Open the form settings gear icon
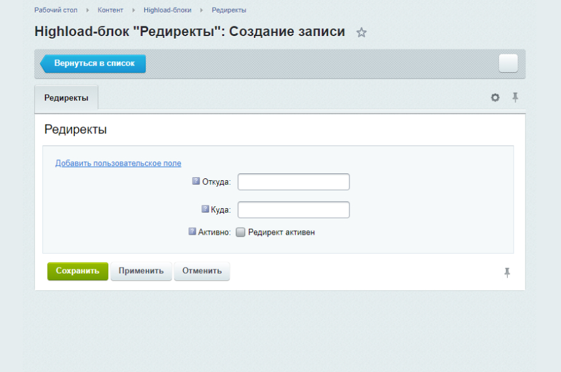The width and height of the screenshot is (561, 372). (x=495, y=97)
